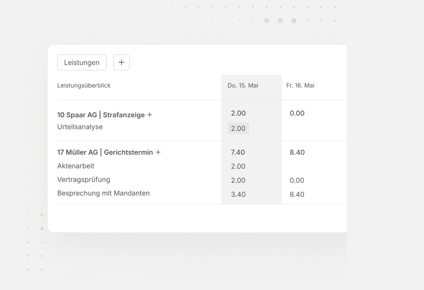424x290 pixels.
Task: Select the Do. 15. Mai column header
Action: 243,86
